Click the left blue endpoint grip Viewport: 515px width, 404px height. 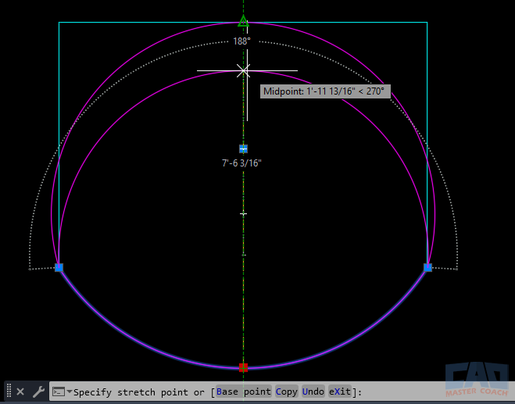[x=59, y=268]
